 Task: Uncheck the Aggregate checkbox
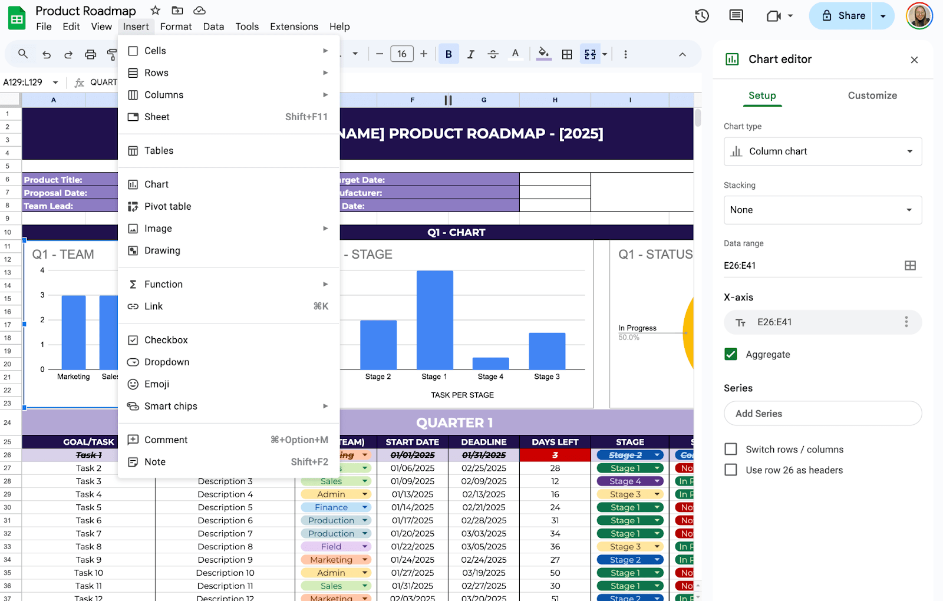pyautogui.click(x=731, y=354)
